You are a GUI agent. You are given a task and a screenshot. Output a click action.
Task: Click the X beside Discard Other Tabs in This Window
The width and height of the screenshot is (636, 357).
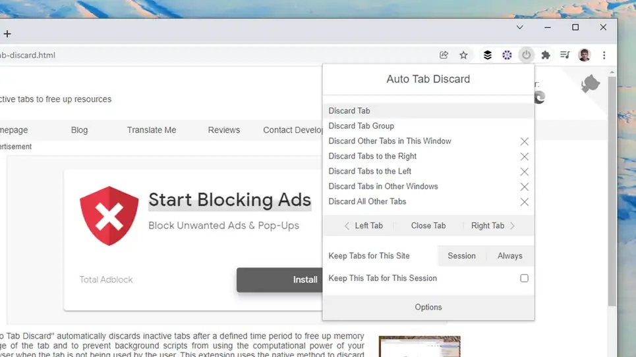[524, 141]
